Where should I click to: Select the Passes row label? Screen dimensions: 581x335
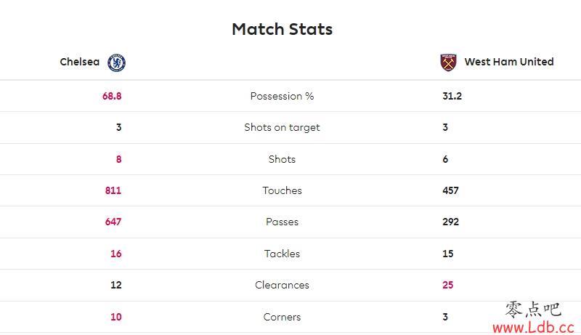[282, 222]
